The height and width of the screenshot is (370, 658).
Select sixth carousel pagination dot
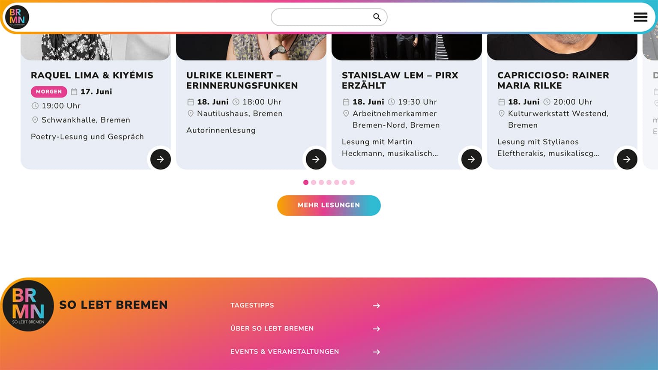pos(344,182)
